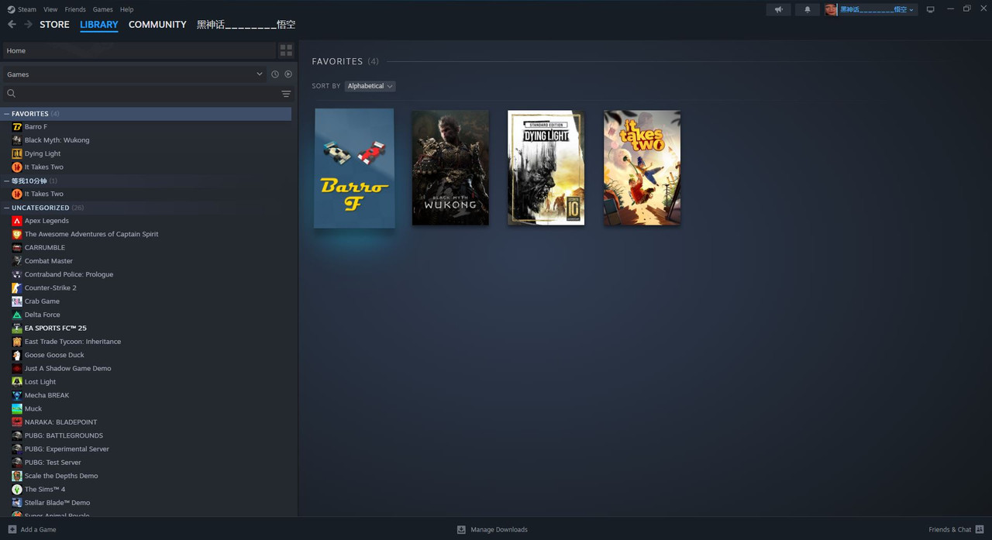Click the back navigation arrow

pyautogui.click(x=12, y=25)
